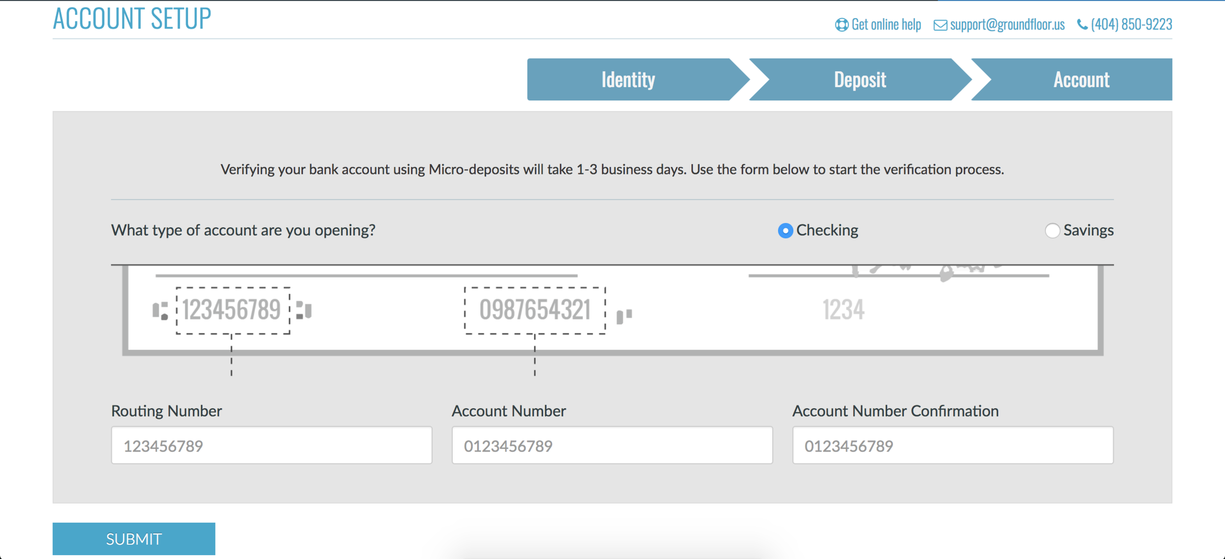
Task: Click the lifebuoy help icon
Action: pyautogui.click(x=841, y=24)
